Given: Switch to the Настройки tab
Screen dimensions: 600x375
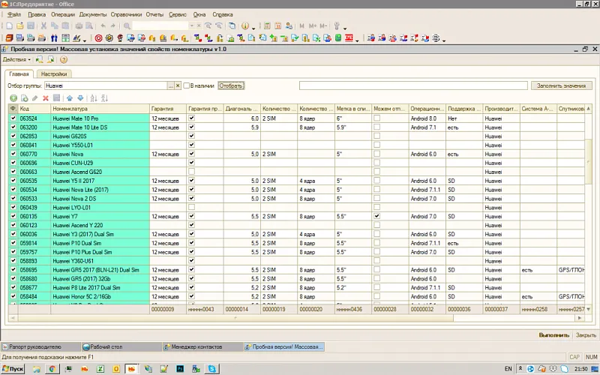Looking at the screenshot, I should [54, 73].
